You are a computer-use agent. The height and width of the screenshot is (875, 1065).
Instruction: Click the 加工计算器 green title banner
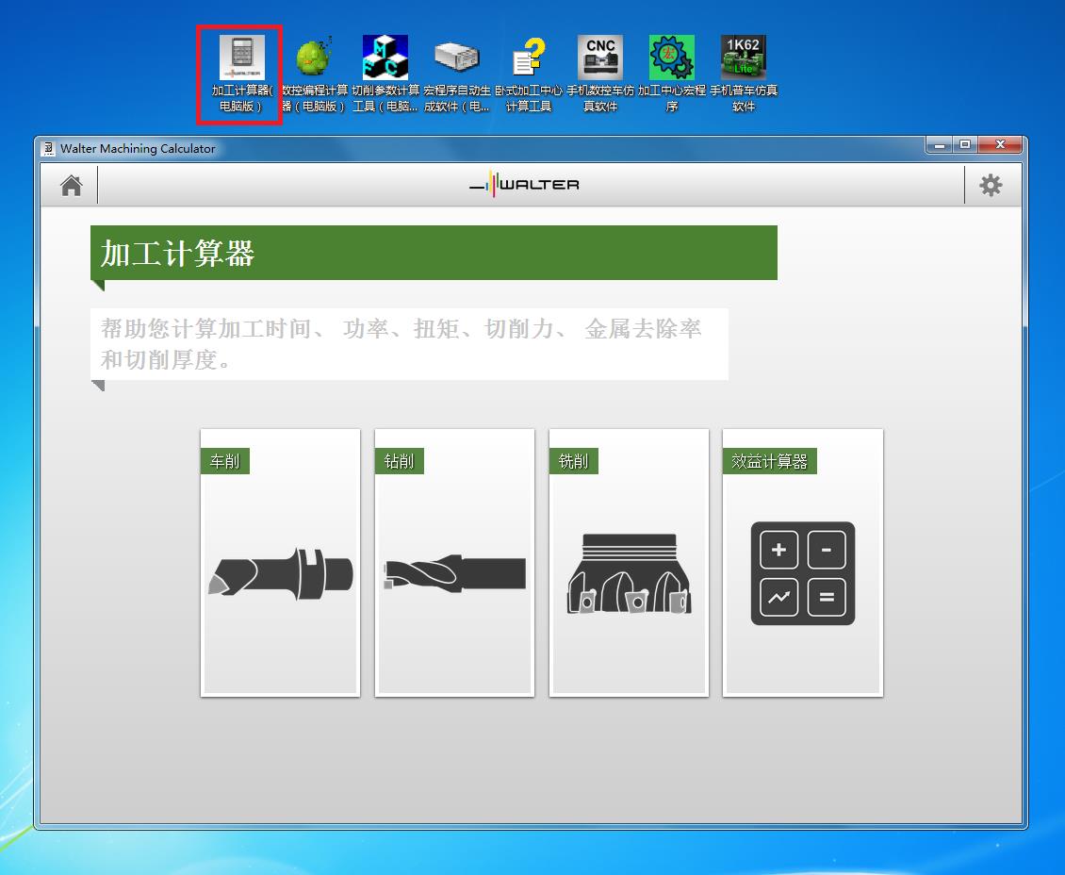click(434, 253)
